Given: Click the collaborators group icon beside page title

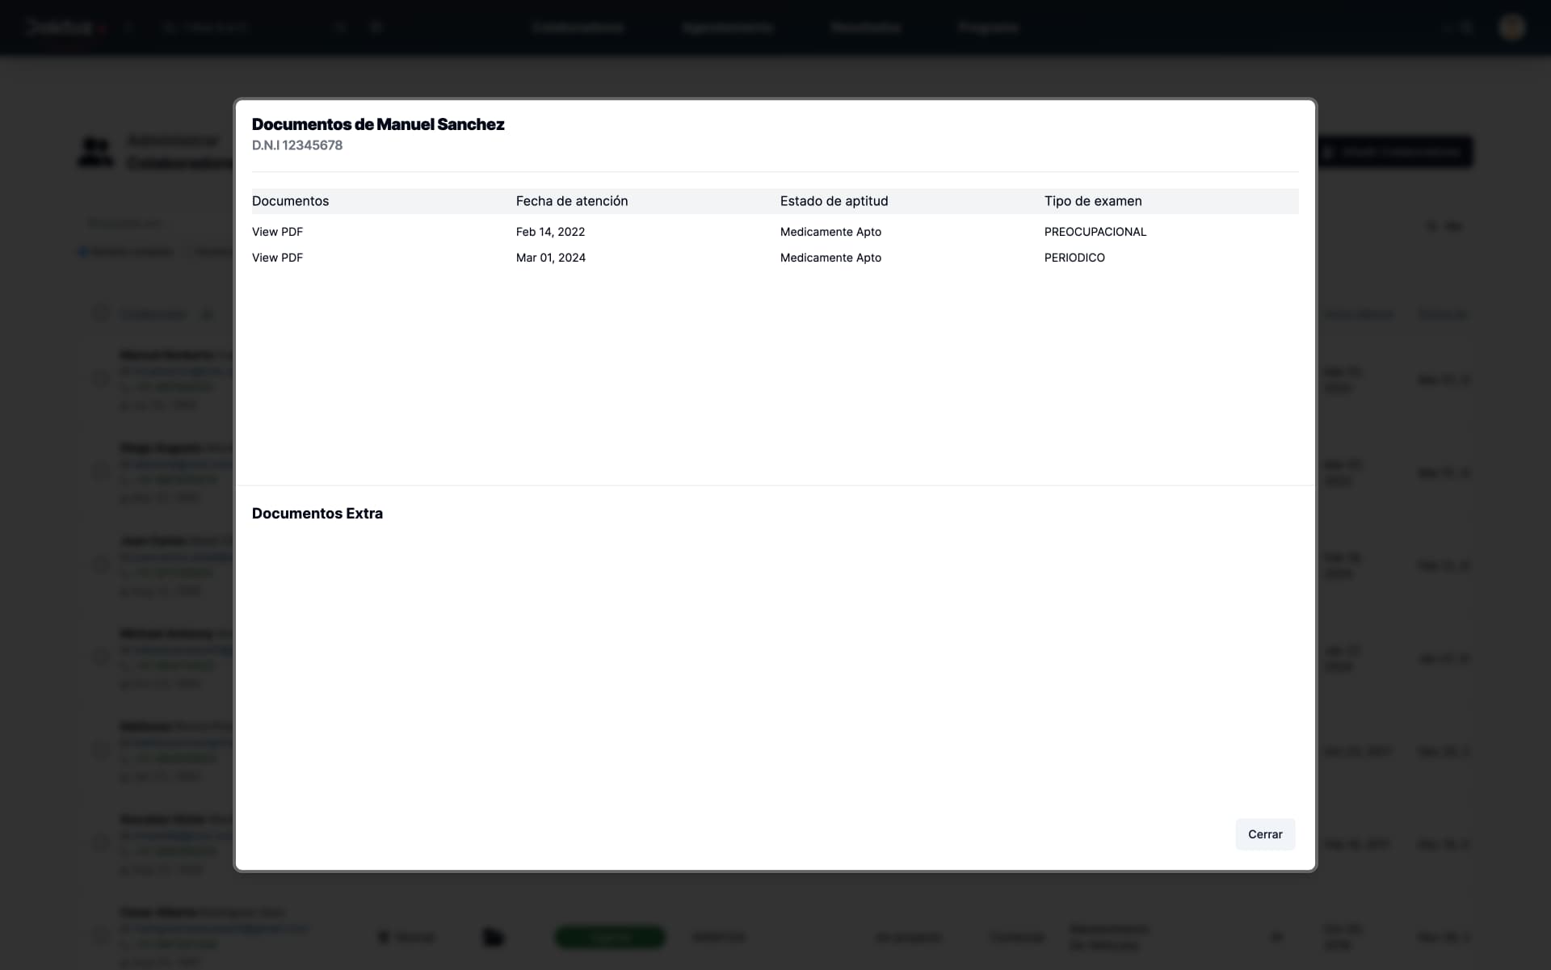Looking at the screenshot, I should coord(95,152).
